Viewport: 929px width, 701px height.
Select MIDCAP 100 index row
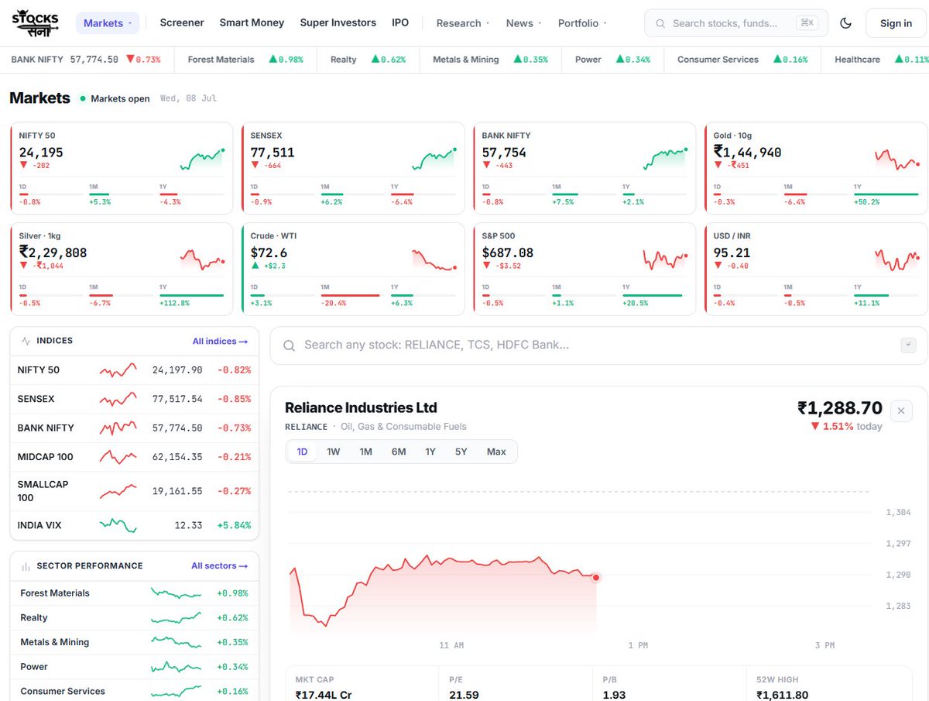[x=134, y=457]
